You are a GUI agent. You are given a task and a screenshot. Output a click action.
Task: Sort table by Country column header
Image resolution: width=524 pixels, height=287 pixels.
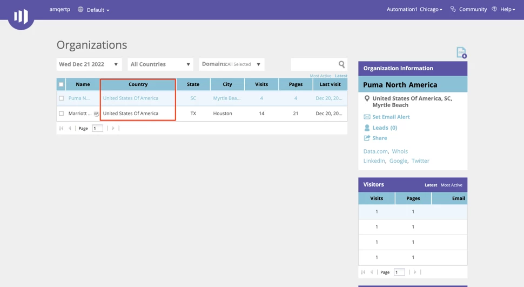coord(138,84)
